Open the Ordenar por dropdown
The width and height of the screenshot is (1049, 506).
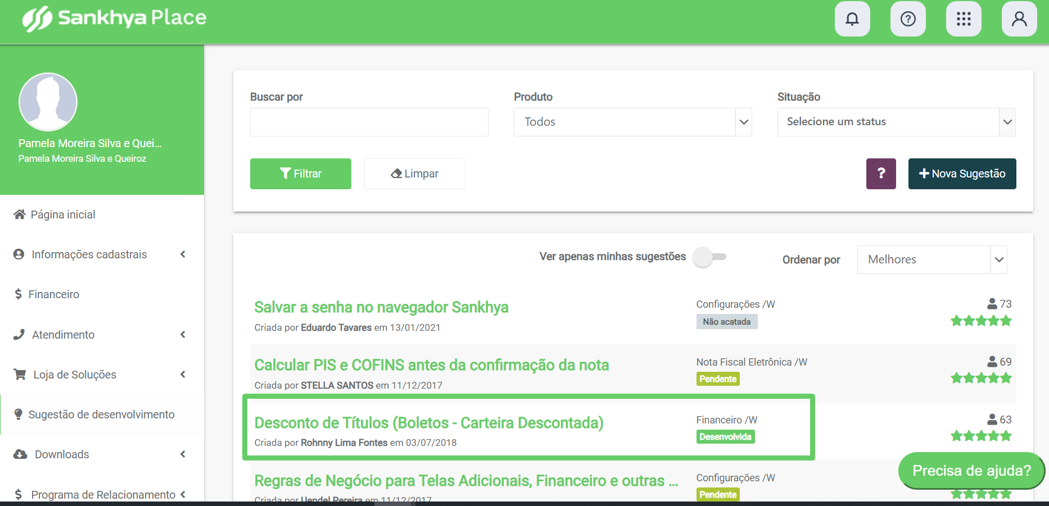click(932, 259)
